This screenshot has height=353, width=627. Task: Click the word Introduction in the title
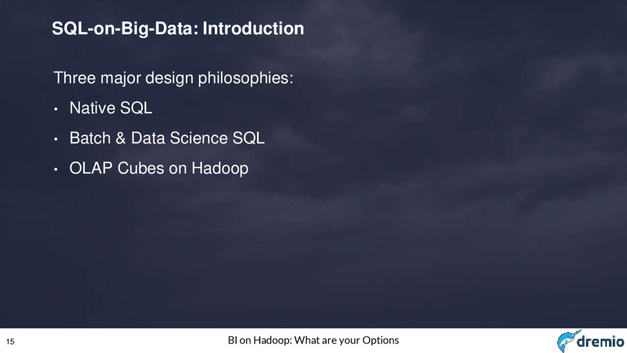(x=253, y=28)
